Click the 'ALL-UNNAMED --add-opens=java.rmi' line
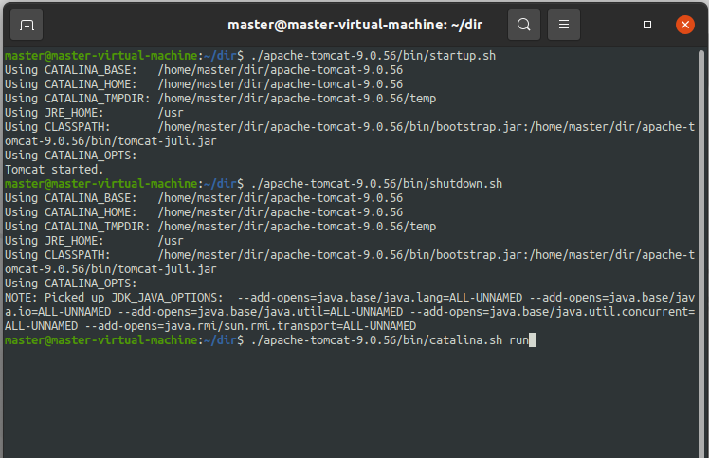Screen dimensions: 709x458 [210, 326]
